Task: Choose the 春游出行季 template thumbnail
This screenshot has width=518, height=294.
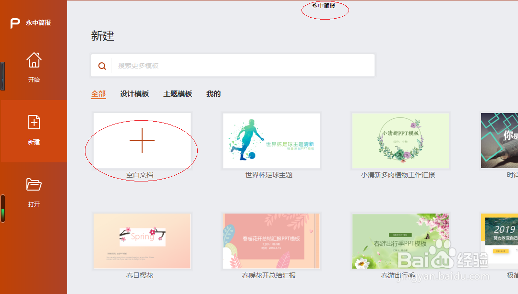Action: (400, 241)
